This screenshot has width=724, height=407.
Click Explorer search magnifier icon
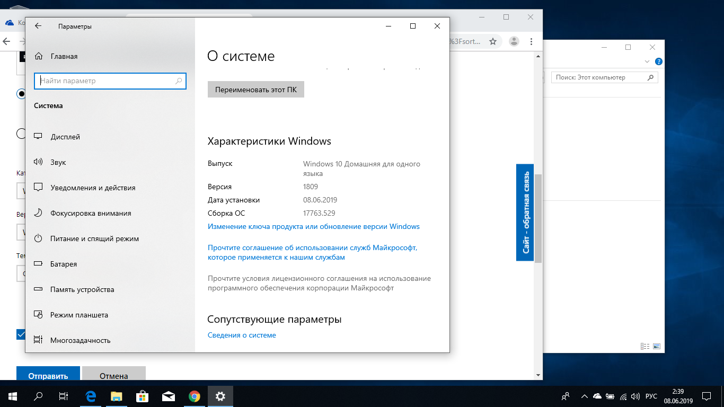tap(651, 77)
